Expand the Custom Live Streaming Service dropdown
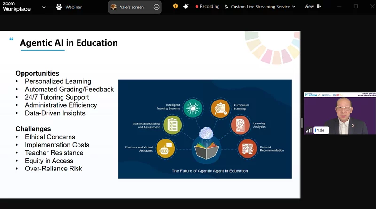 (294, 7)
